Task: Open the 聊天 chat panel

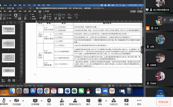Action: coord(88,101)
